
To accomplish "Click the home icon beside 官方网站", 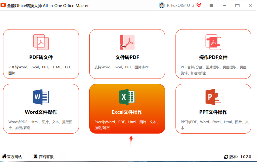I will 4,157.
